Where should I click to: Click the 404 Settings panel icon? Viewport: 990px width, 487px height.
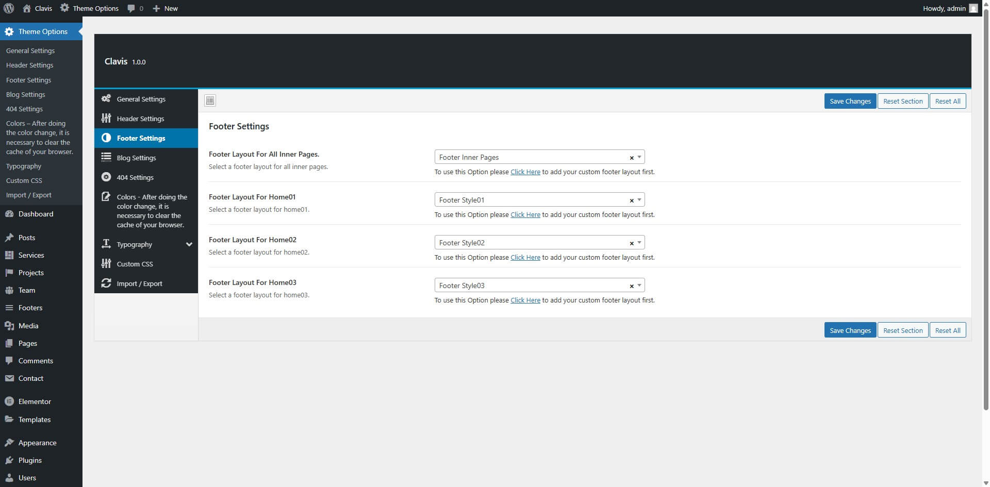[x=106, y=177]
